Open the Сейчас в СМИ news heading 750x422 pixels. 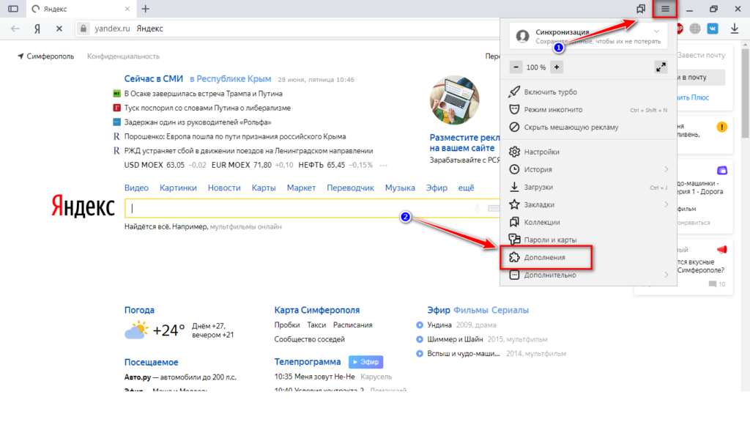coord(154,79)
